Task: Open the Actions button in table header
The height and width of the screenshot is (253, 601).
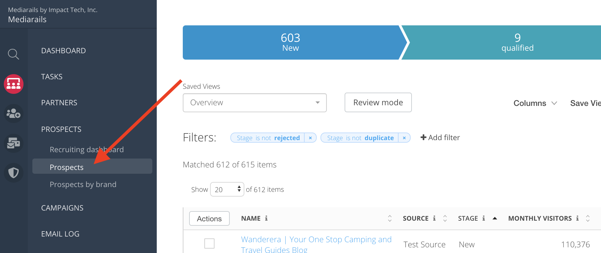Action: click(209, 219)
